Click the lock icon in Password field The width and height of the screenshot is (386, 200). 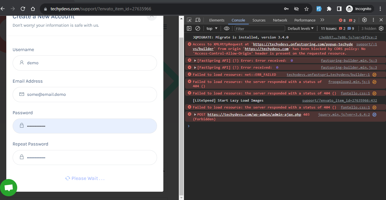click(x=22, y=126)
